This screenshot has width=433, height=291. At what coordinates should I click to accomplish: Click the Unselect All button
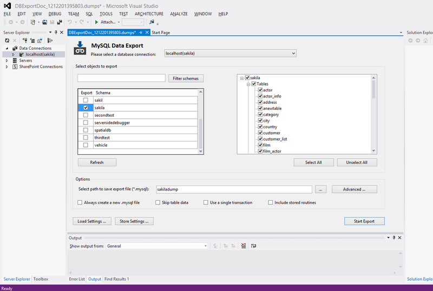click(357, 162)
